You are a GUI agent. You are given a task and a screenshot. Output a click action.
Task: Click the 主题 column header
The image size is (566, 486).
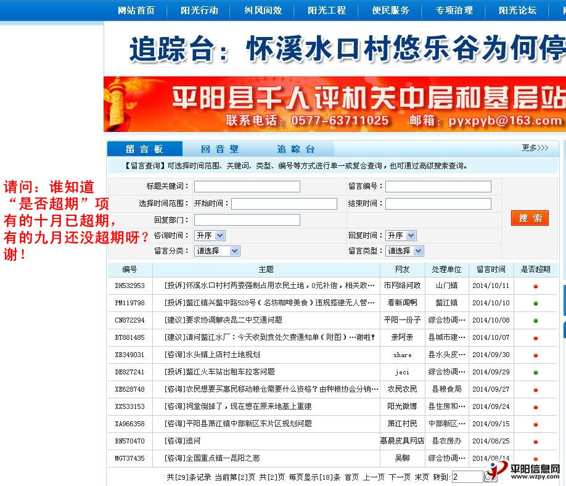tap(266, 270)
